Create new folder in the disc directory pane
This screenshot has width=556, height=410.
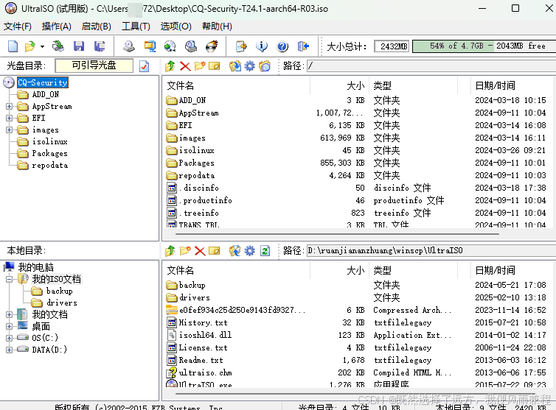(x=200, y=66)
